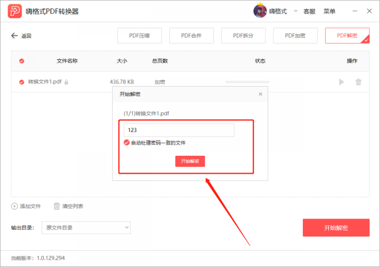Click the 嗨格式PDF转换器 app logo

point(14,11)
